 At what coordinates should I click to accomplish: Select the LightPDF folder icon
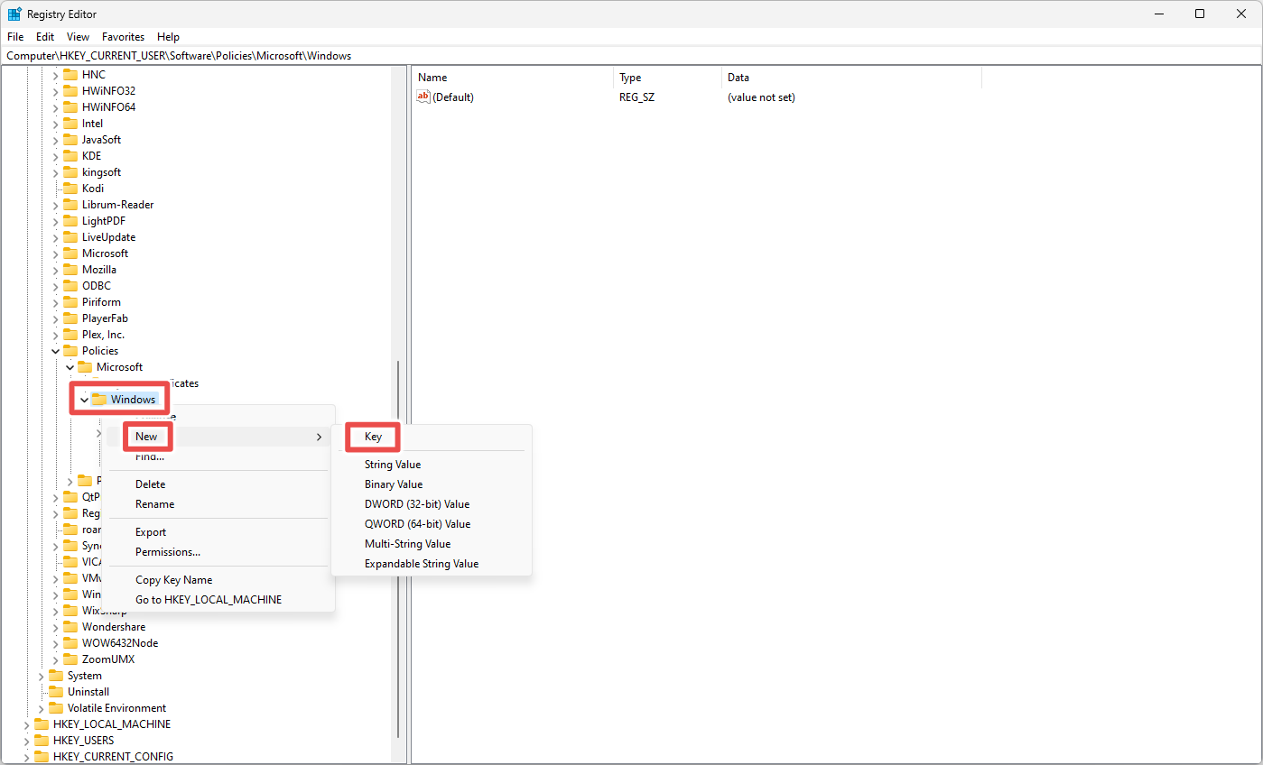tap(70, 221)
